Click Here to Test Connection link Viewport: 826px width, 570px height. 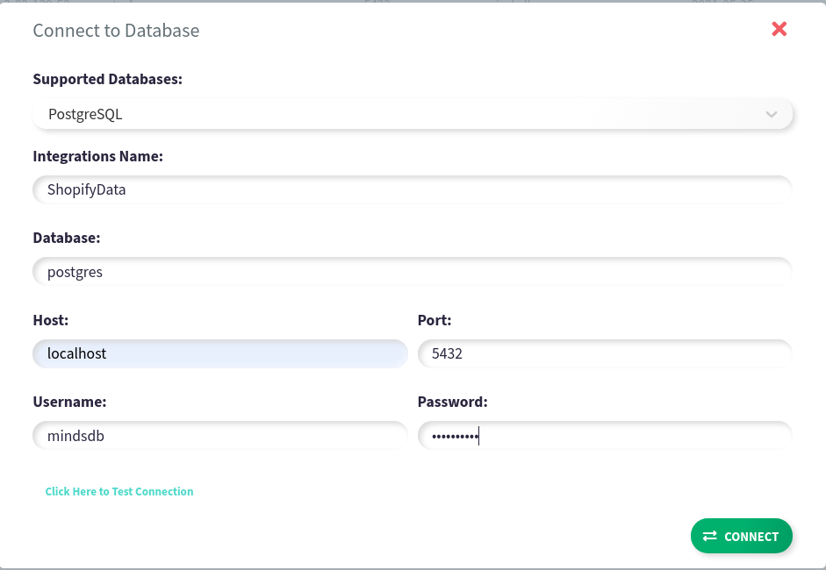(119, 492)
